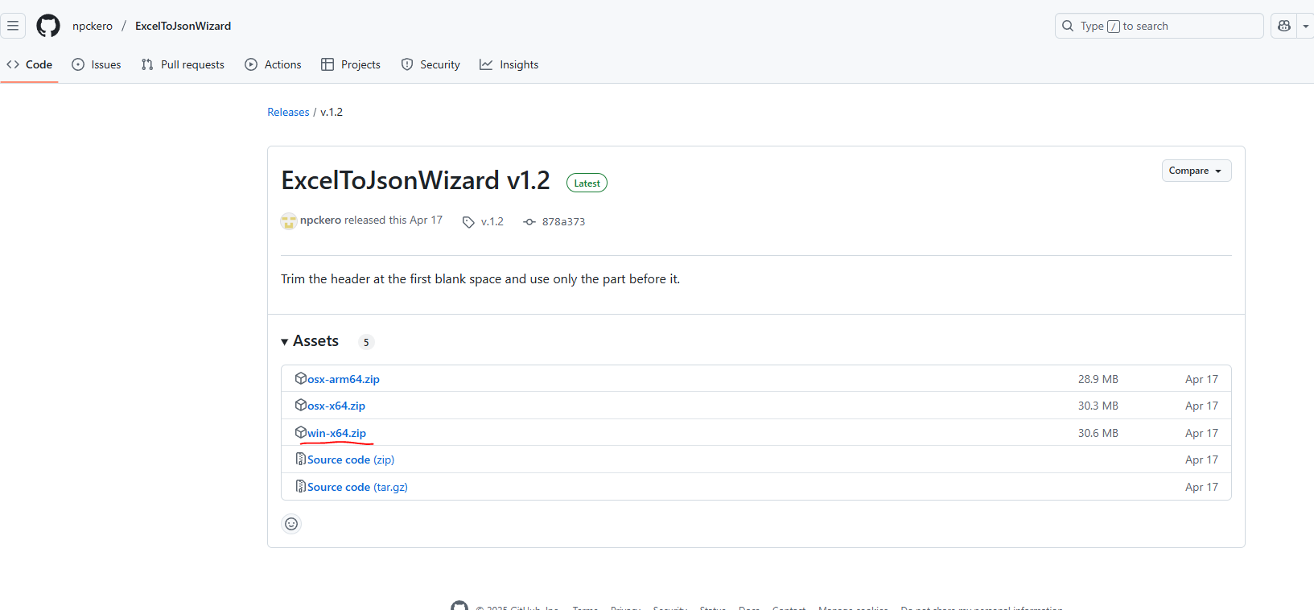Click package icon of osx-arm64.zip

point(301,378)
